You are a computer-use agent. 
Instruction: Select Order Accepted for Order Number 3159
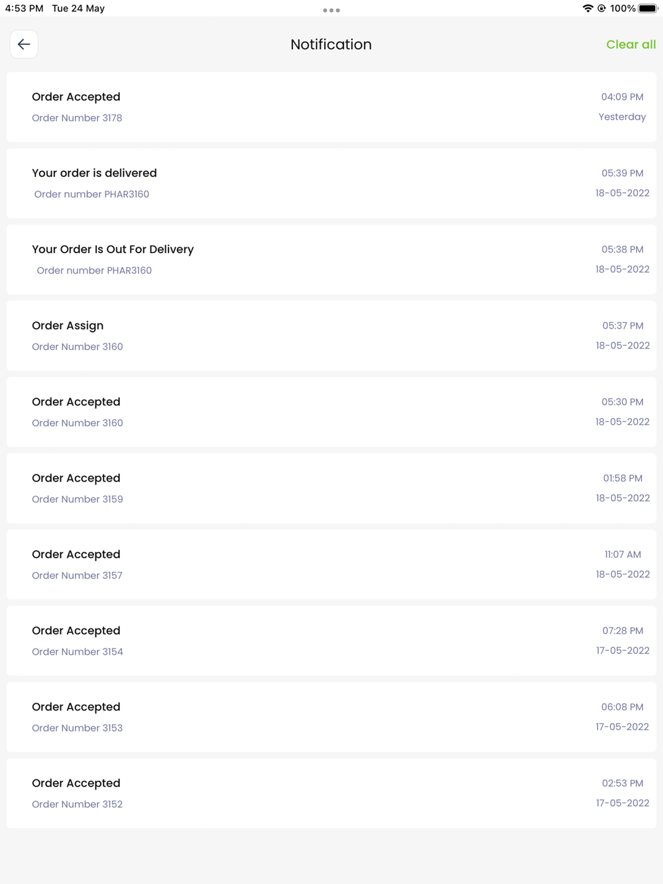coord(331,488)
